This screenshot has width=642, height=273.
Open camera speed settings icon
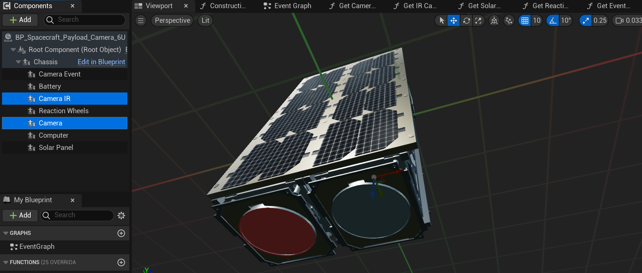pos(620,20)
